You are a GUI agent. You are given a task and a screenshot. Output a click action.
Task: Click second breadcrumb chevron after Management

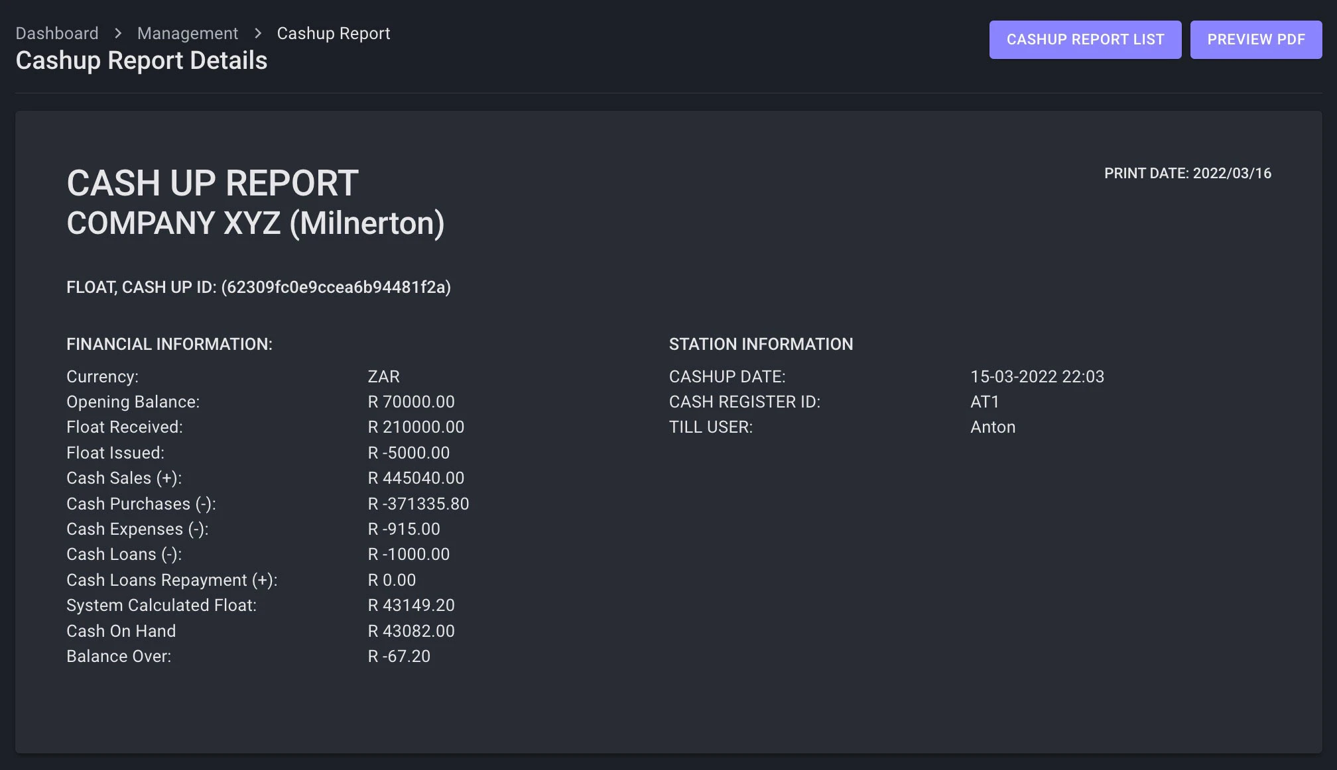coord(258,33)
